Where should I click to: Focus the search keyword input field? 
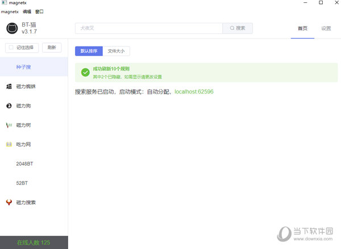[148, 28]
